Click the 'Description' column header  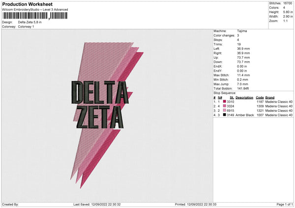[x=244, y=98]
